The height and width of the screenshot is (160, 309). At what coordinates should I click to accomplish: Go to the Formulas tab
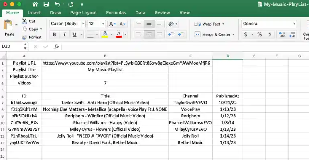[116, 13]
